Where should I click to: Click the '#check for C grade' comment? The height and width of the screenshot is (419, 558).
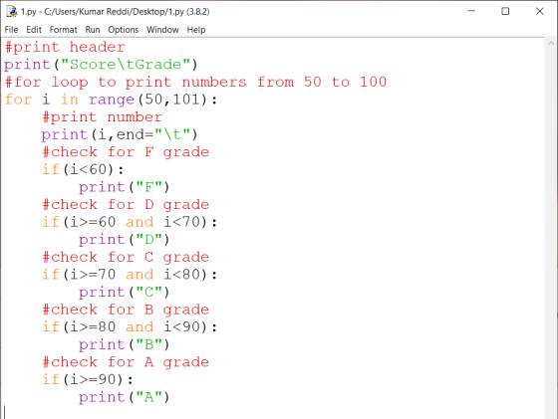pyautogui.click(x=126, y=257)
